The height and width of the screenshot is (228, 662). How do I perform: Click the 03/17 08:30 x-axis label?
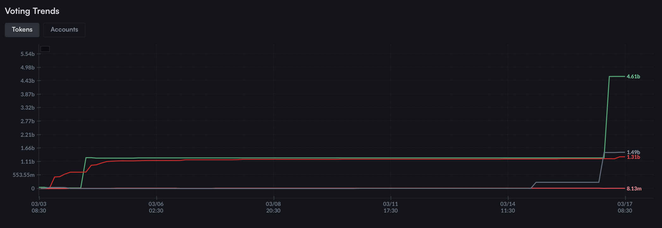tap(625, 207)
